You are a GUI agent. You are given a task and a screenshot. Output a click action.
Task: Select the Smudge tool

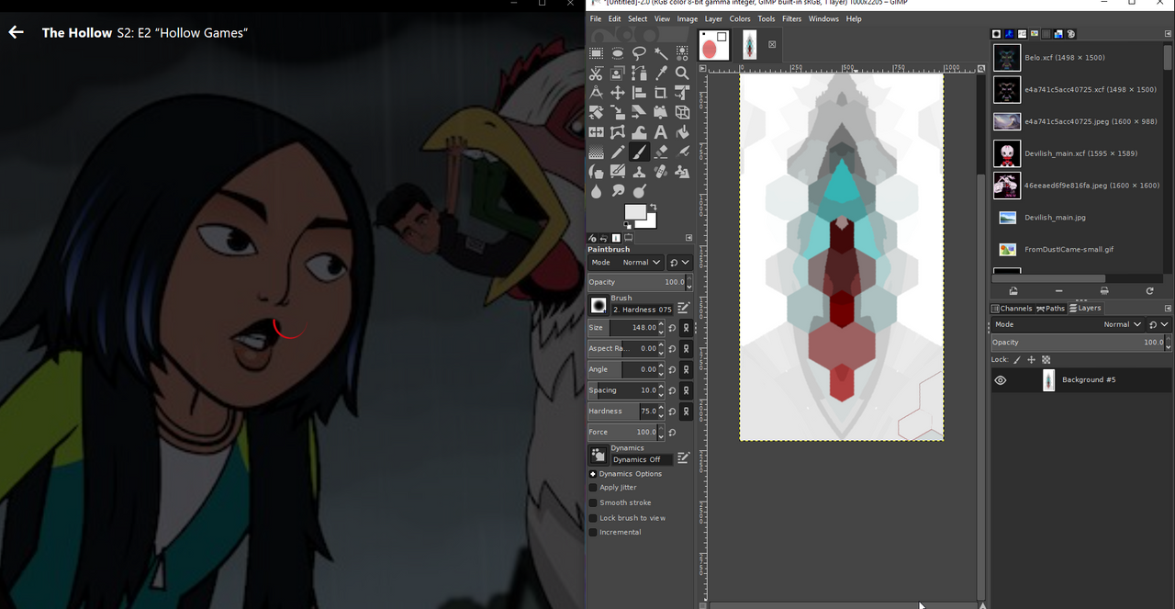pos(618,191)
